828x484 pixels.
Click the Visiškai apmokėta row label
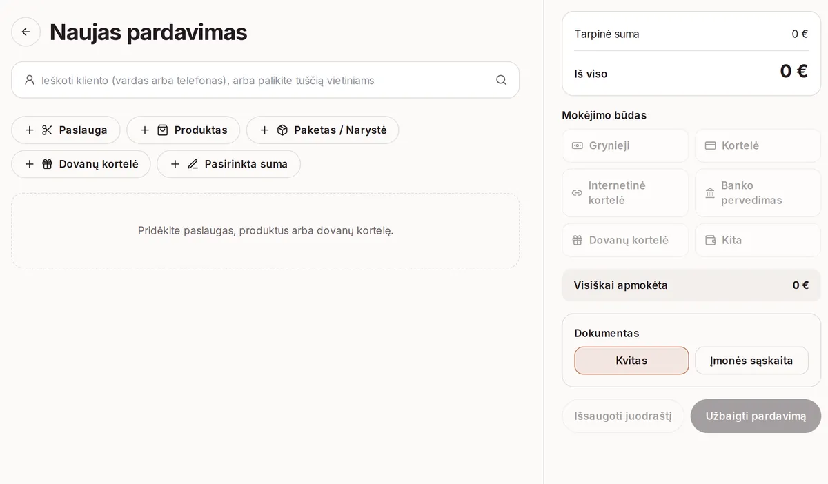click(620, 285)
